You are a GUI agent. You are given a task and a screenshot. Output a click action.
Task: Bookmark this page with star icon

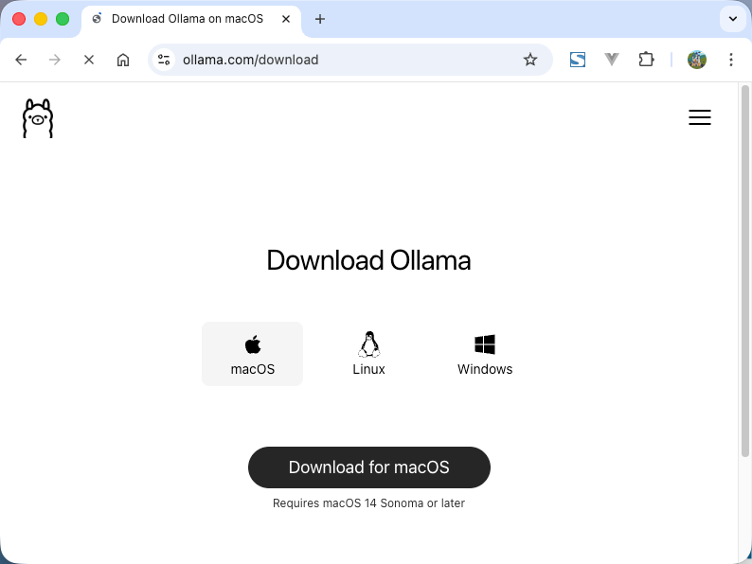click(530, 60)
